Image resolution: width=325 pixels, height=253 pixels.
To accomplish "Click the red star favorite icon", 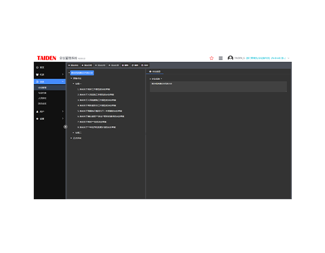I will pos(212,58).
